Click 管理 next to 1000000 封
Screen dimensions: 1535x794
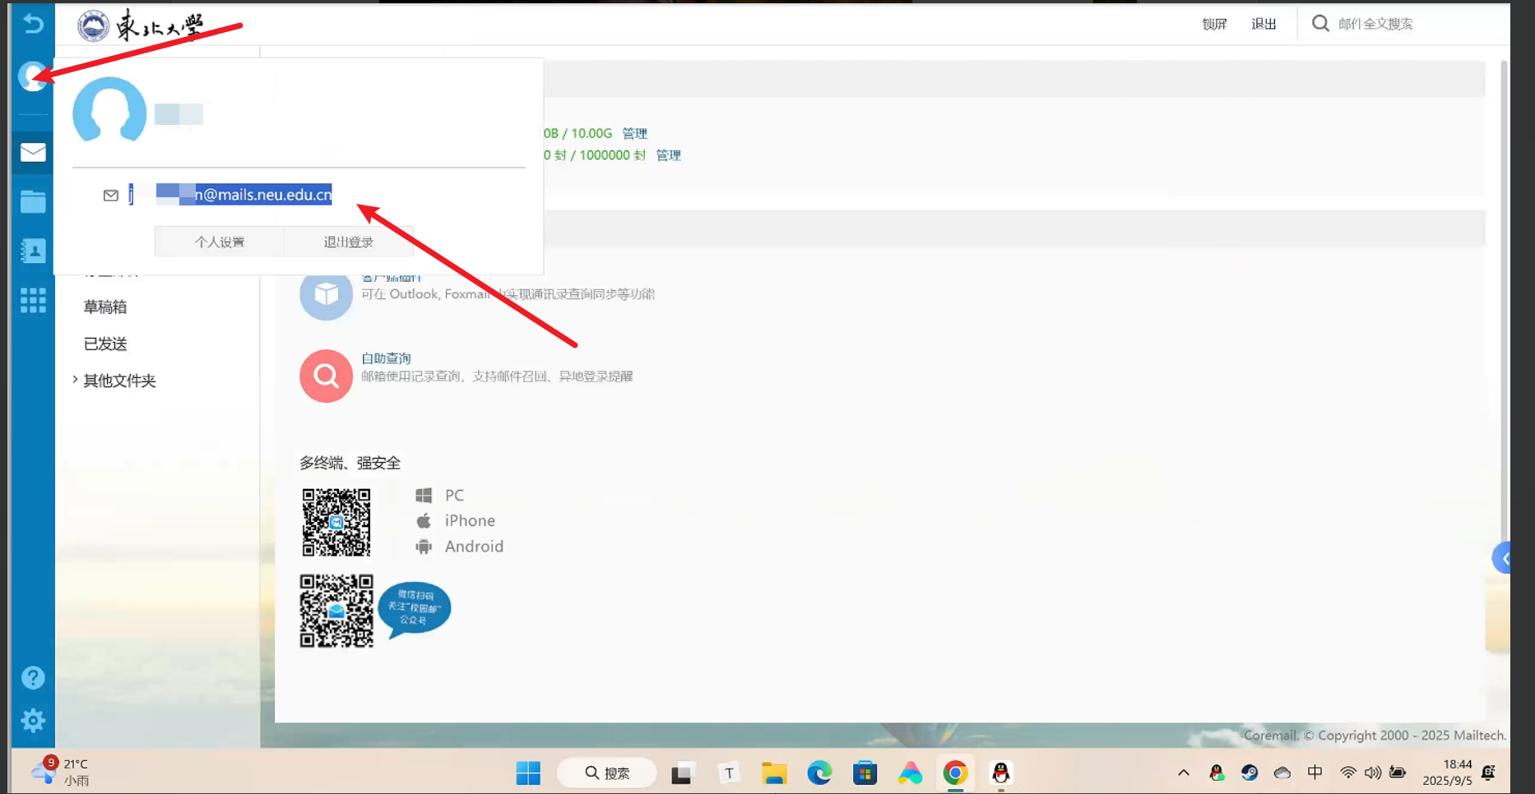pyautogui.click(x=669, y=155)
